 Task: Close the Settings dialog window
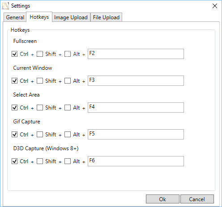pos(215,6)
